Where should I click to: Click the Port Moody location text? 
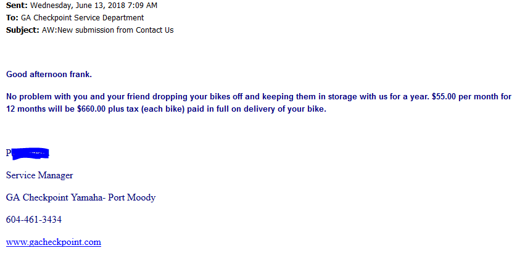coord(131,197)
